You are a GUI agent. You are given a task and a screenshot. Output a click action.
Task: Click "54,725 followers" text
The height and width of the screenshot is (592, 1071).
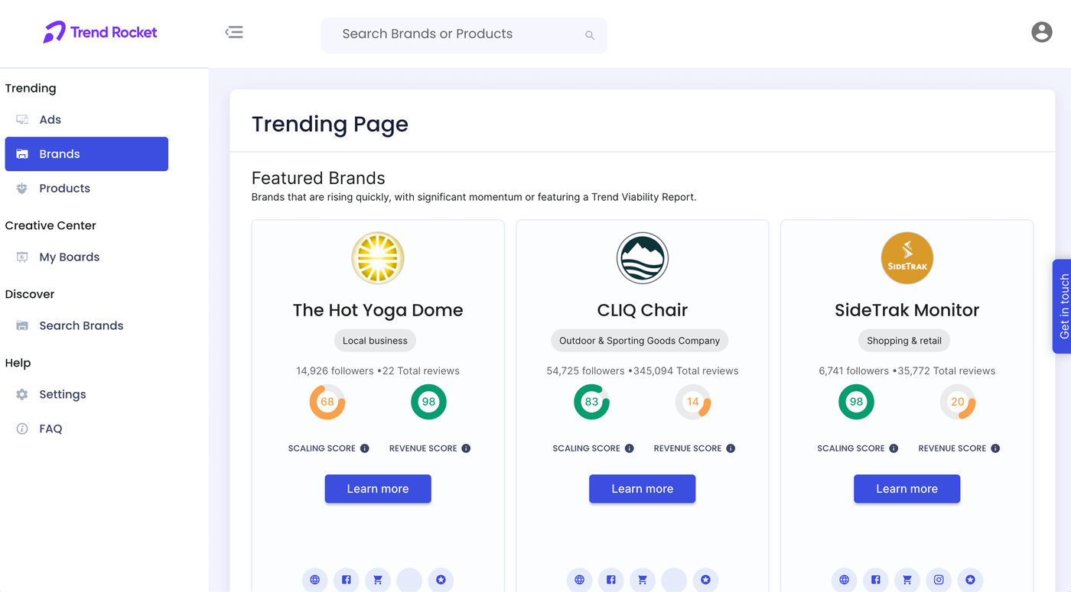586,371
